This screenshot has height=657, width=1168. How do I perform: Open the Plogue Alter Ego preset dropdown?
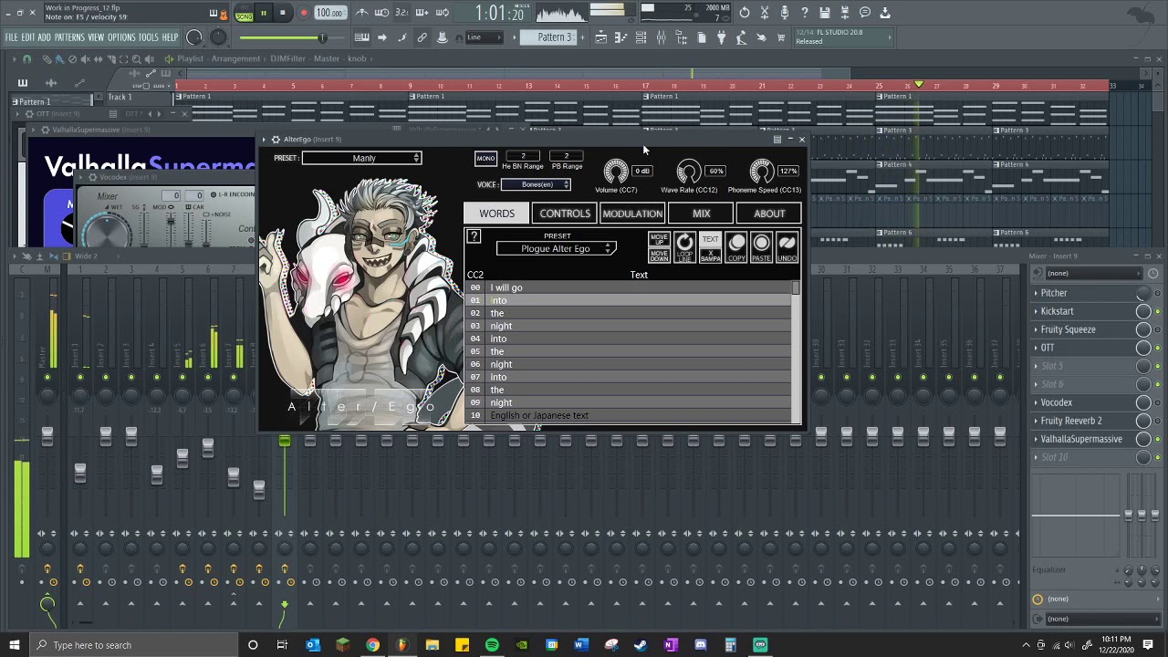557,248
